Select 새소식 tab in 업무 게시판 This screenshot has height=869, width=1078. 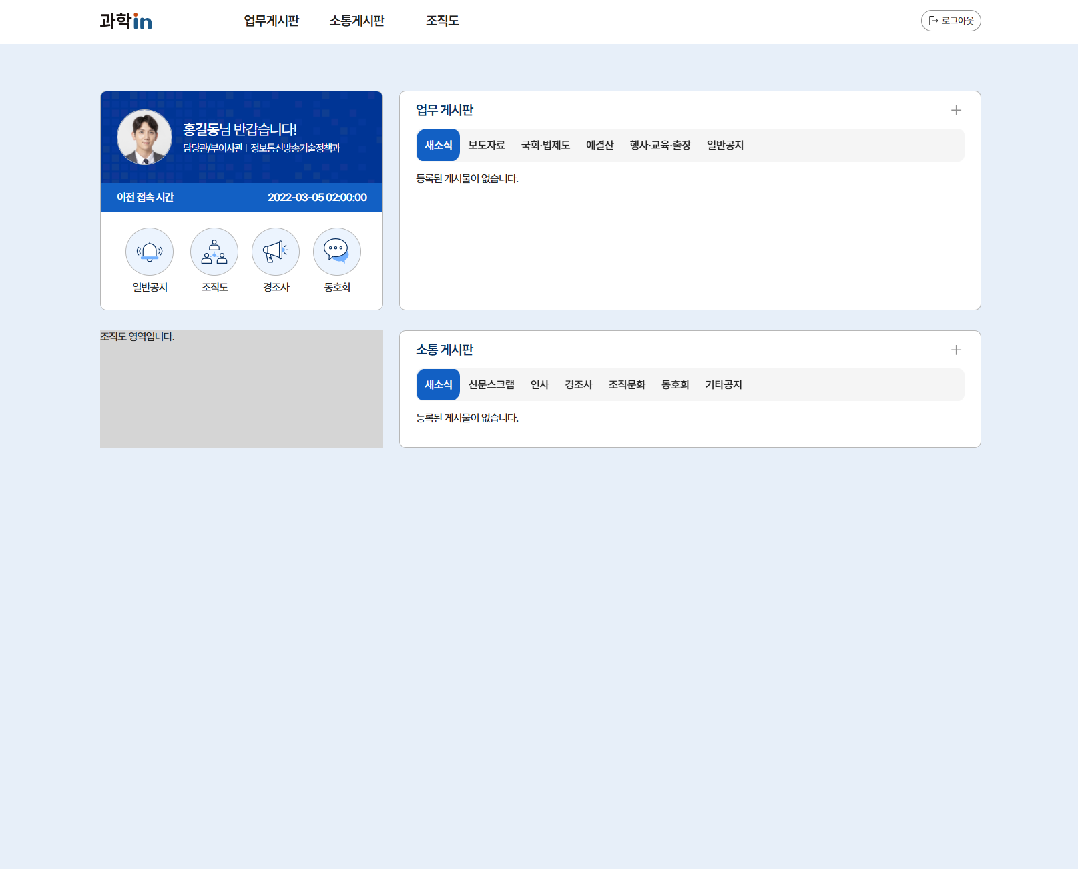(438, 145)
